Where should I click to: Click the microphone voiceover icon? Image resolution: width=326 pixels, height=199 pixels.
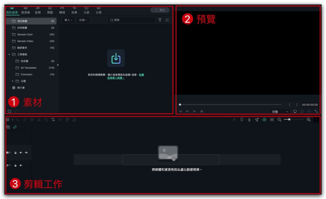coord(249,120)
